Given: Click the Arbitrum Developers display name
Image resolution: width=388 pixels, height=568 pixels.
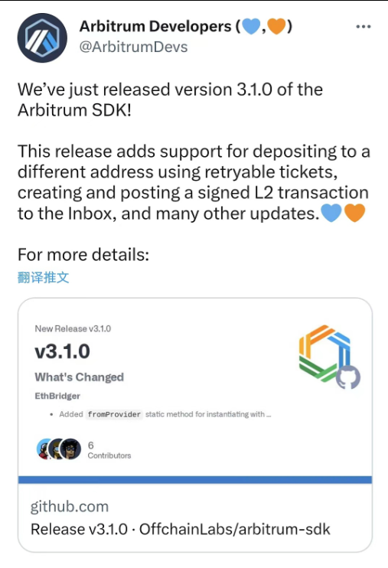Looking at the screenshot, I should coord(155,27).
